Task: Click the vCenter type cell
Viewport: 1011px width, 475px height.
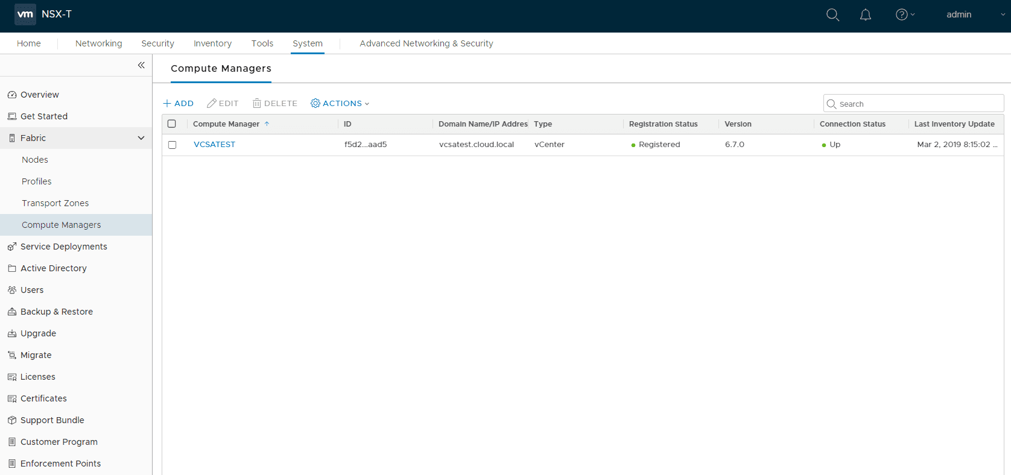Action: (550, 145)
